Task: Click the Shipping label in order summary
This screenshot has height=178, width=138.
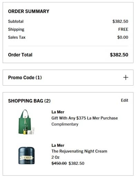Action: 16,30
